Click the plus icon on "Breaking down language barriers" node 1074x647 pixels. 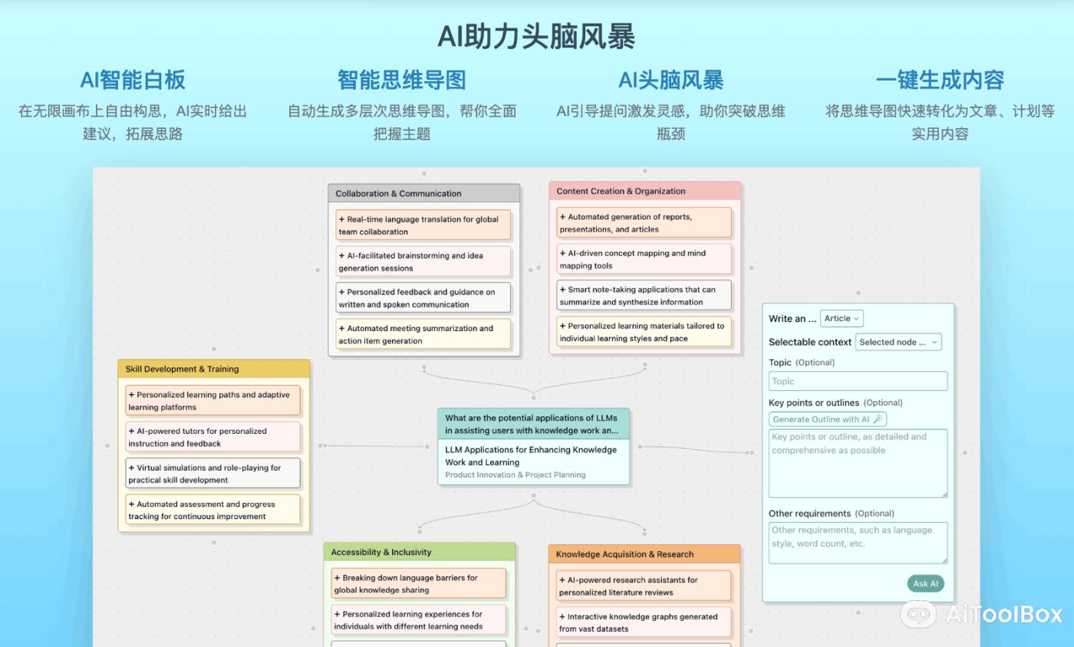pos(337,578)
